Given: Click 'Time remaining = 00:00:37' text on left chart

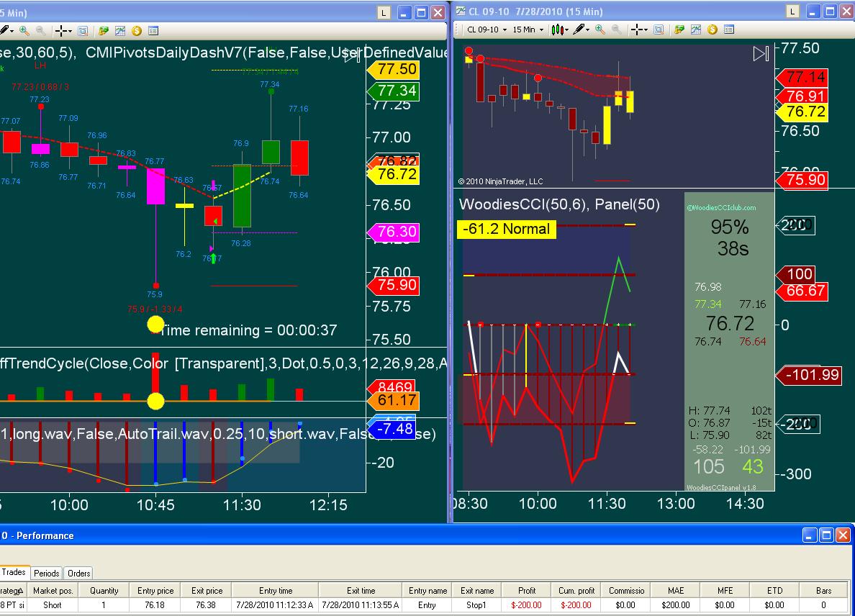Looking at the screenshot, I should (x=248, y=330).
